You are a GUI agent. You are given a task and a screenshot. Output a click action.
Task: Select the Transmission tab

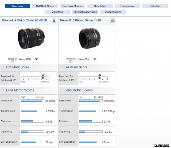coord(127,6)
